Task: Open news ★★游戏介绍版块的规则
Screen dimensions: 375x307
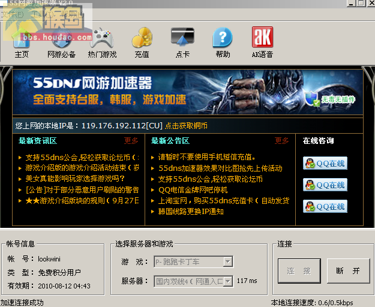Action: [x=82, y=200]
